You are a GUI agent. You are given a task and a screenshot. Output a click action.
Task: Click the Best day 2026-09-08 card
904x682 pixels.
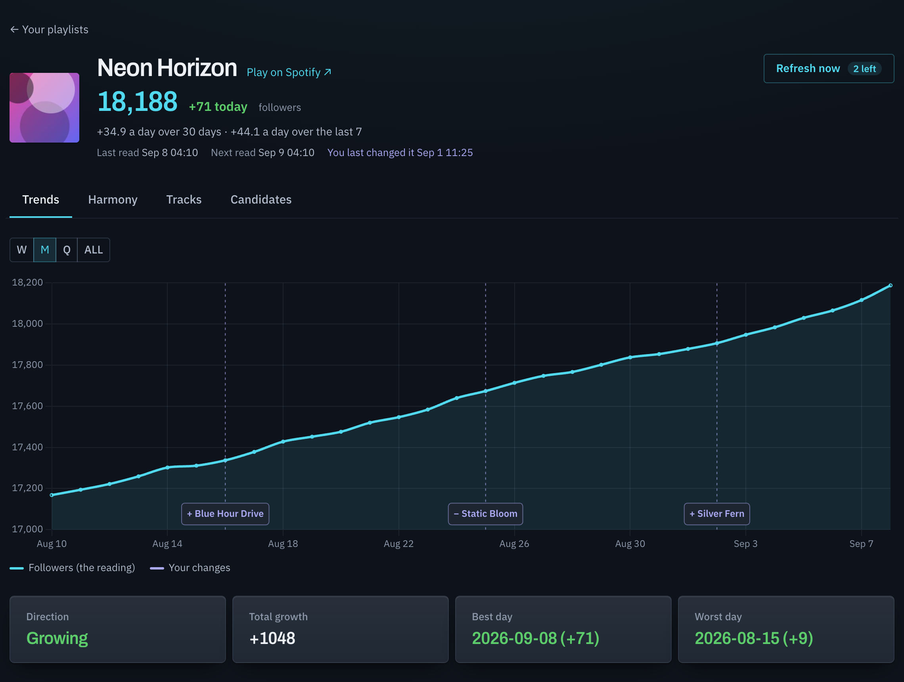(563, 629)
